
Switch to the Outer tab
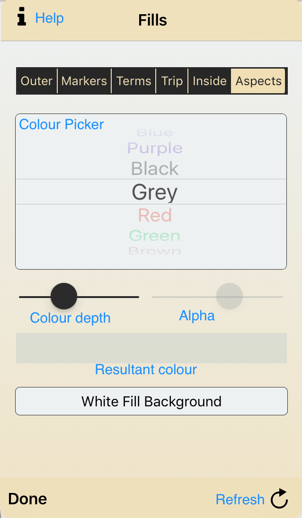36,81
